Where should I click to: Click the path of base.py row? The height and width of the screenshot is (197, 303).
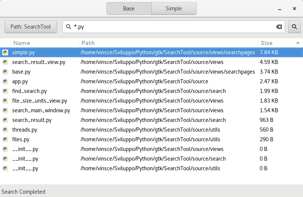pos(168,72)
